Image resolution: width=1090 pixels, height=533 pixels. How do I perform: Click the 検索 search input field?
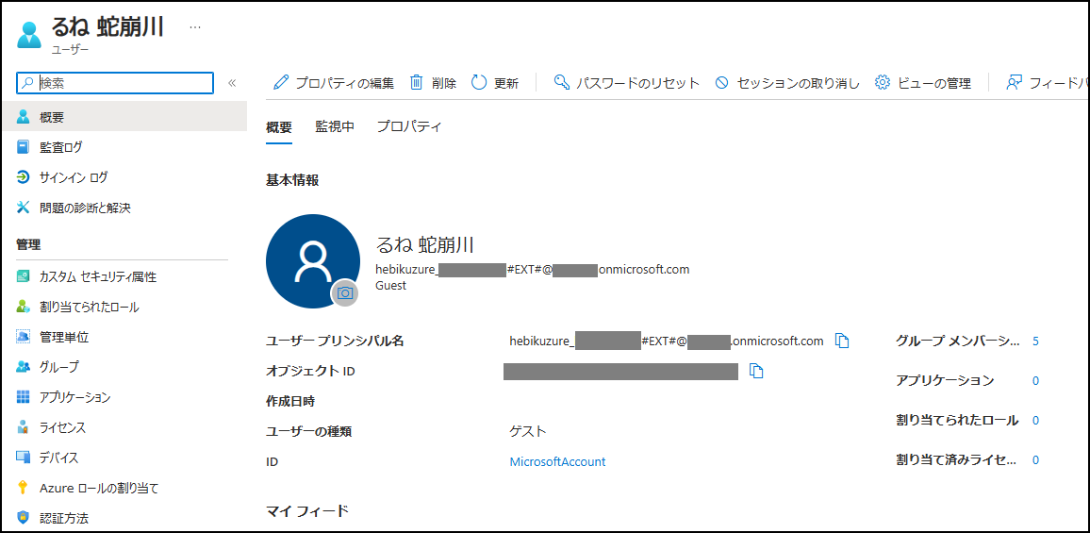pyautogui.click(x=115, y=83)
